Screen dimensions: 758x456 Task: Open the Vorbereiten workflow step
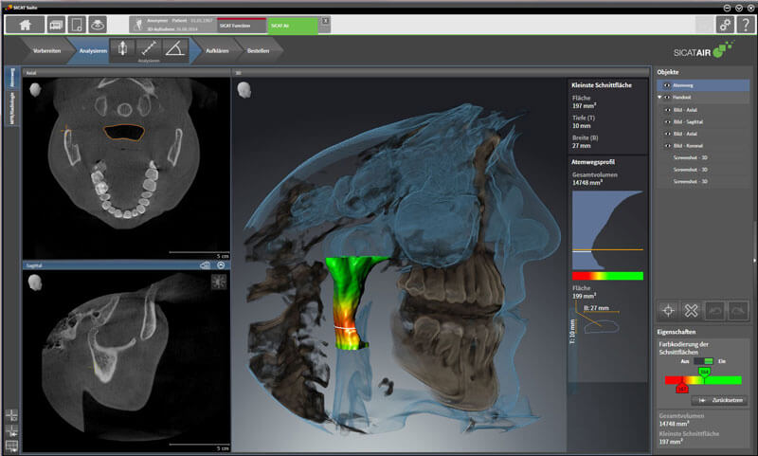(x=46, y=50)
